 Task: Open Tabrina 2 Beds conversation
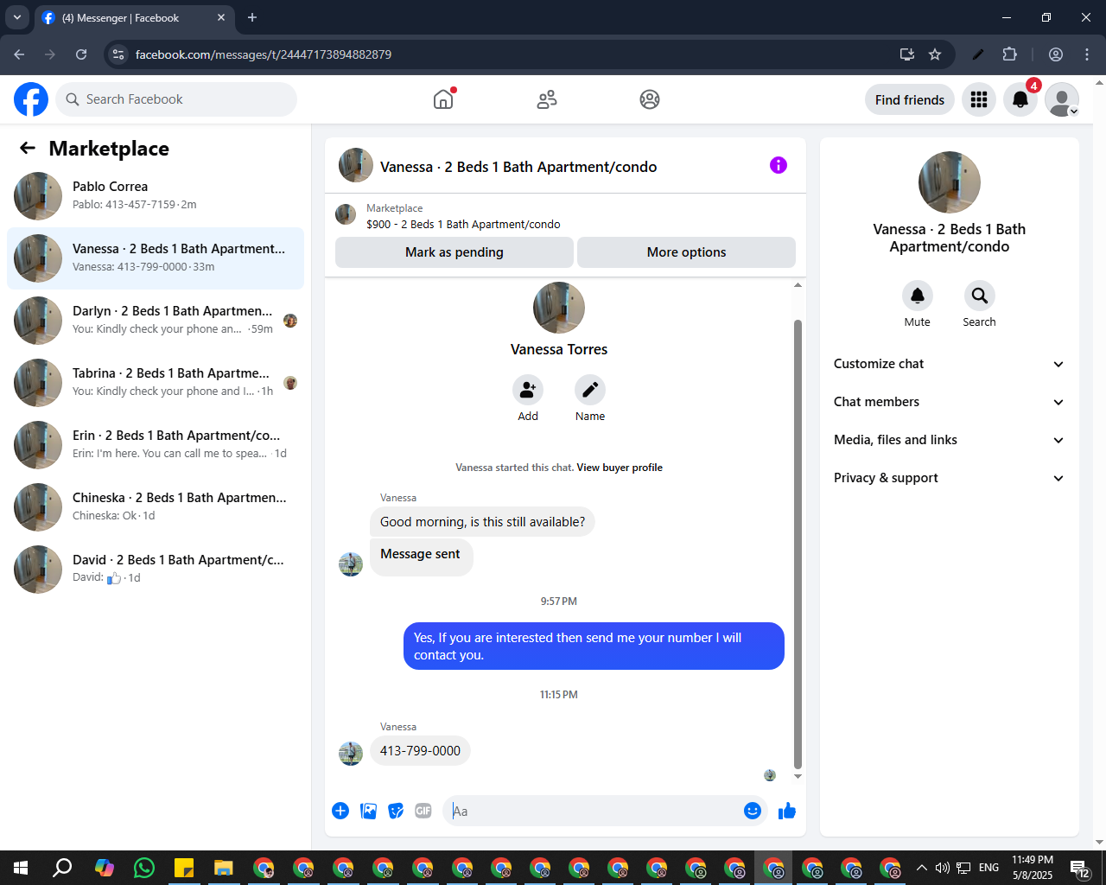point(156,383)
